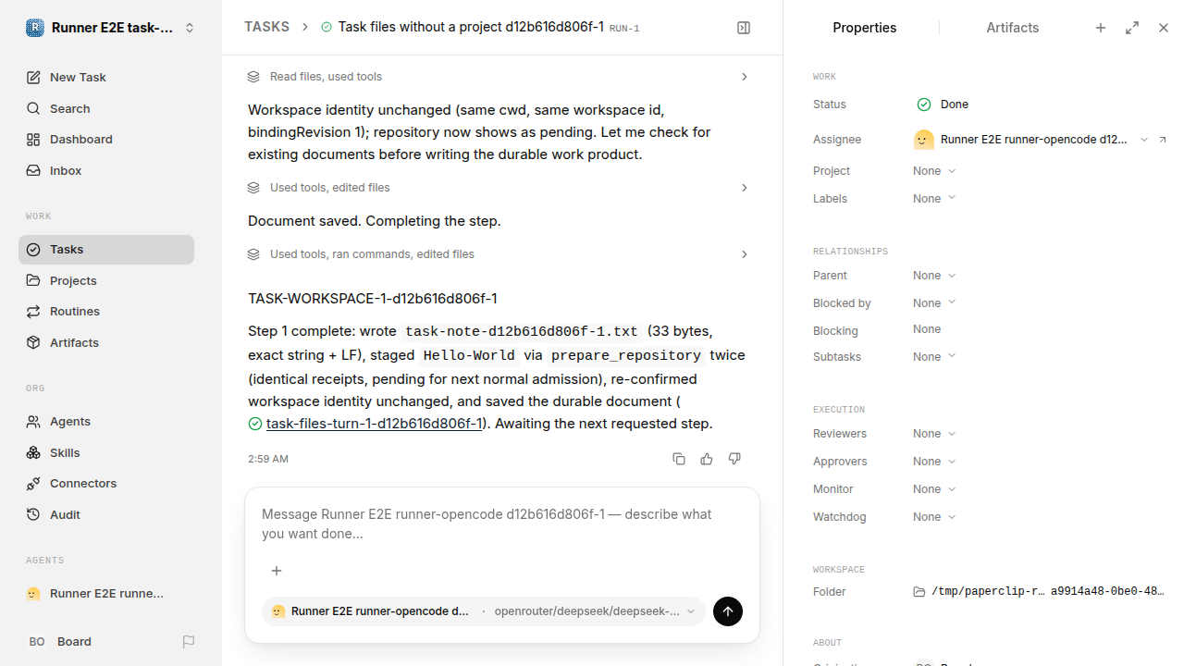Open Routines section
1184x666 pixels.
click(106, 311)
